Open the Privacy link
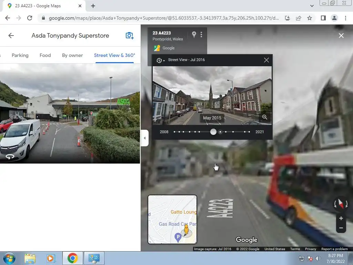 coord(311,249)
